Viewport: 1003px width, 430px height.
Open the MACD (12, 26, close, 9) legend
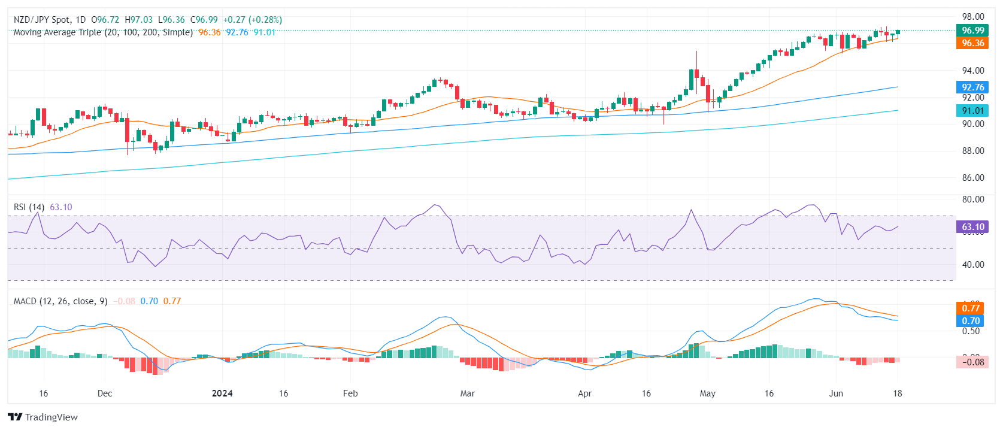tap(60, 301)
